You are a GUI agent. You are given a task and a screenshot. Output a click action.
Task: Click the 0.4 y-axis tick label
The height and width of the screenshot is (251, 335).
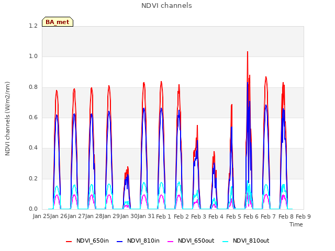[33, 148]
